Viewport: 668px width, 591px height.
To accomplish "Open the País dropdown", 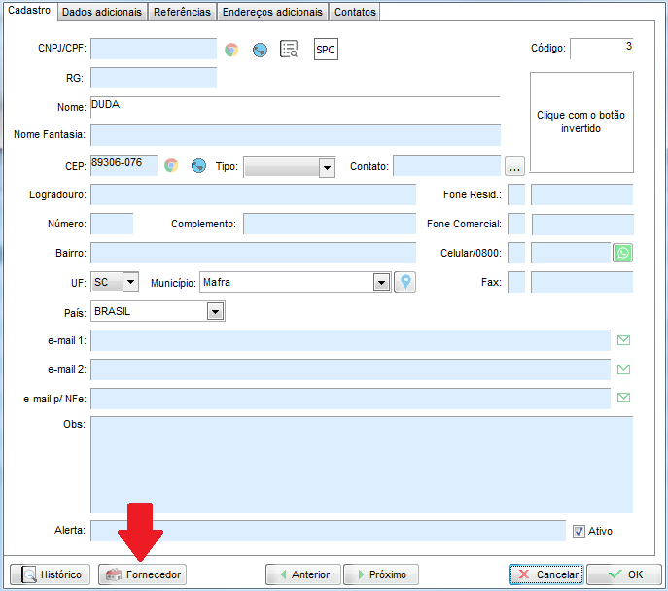I will tap(215, 311).
